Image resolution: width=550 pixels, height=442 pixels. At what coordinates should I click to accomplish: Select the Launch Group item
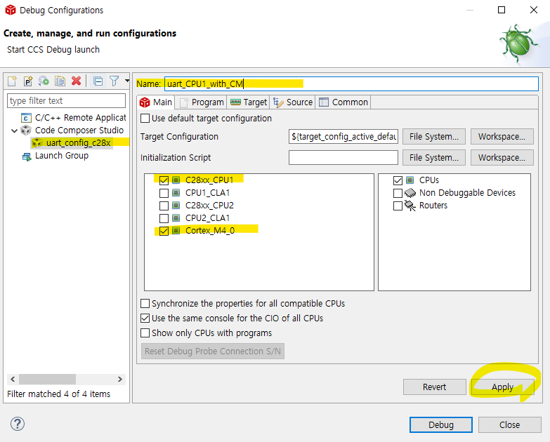pyautogui.click(x=62, y=156)
